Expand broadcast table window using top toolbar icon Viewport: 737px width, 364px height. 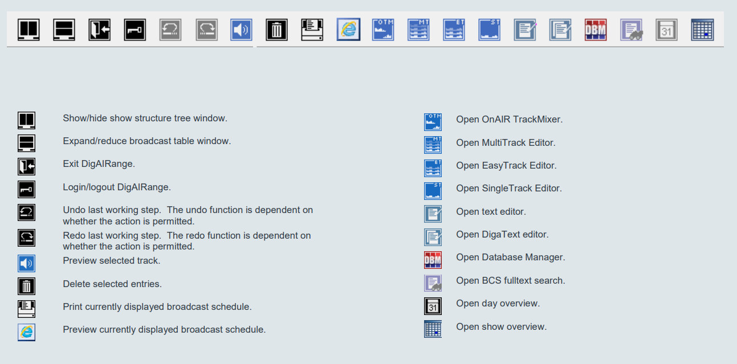click(64, 30)
